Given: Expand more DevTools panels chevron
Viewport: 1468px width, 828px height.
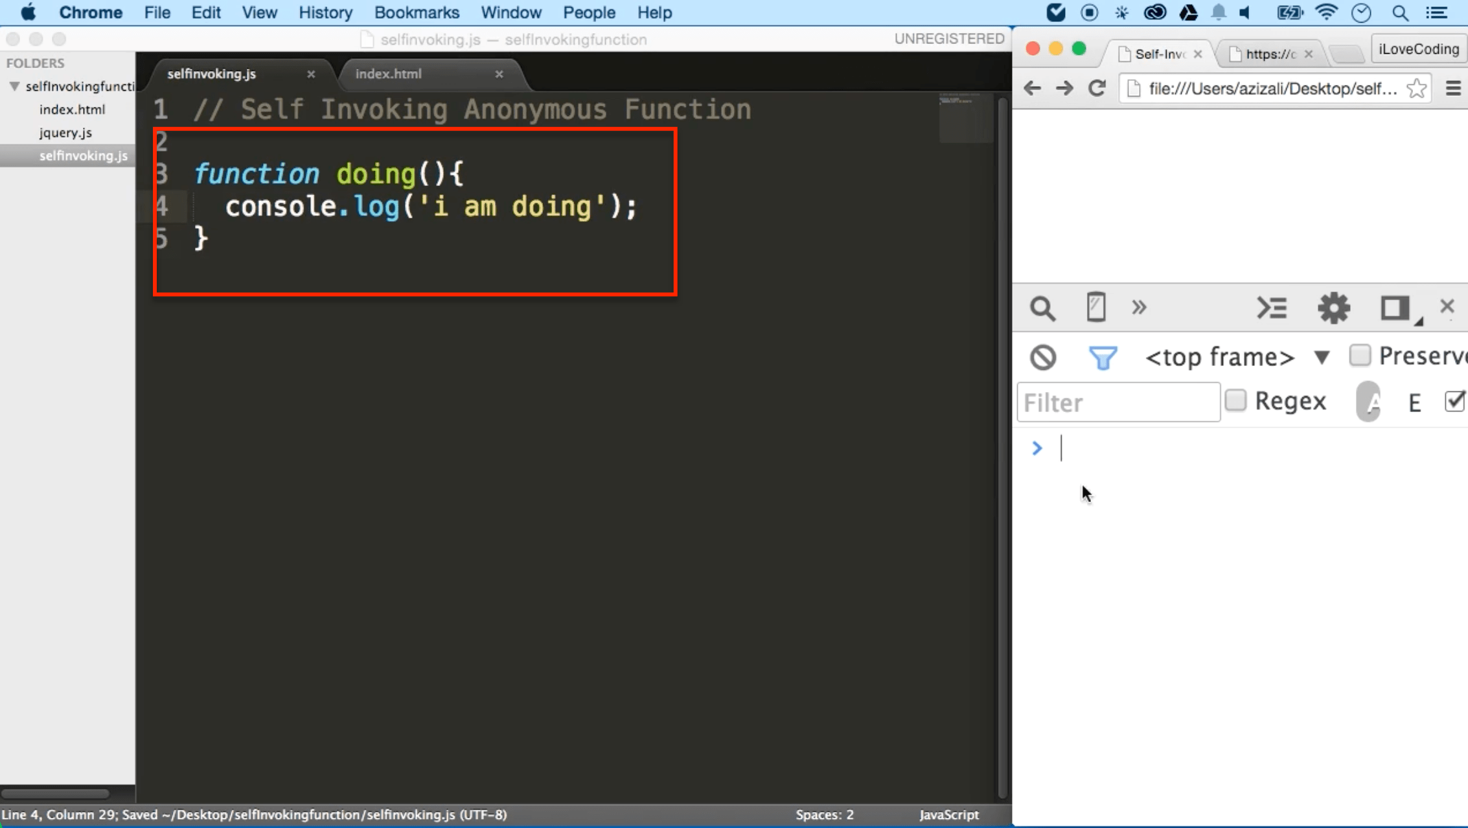Looking at the screenshot, I should pos(1139,307).
